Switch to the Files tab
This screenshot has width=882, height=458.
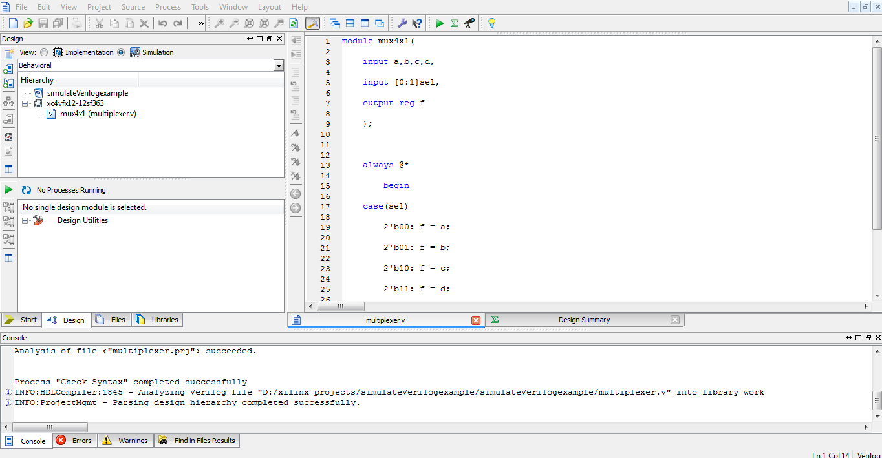coord(111,320)
